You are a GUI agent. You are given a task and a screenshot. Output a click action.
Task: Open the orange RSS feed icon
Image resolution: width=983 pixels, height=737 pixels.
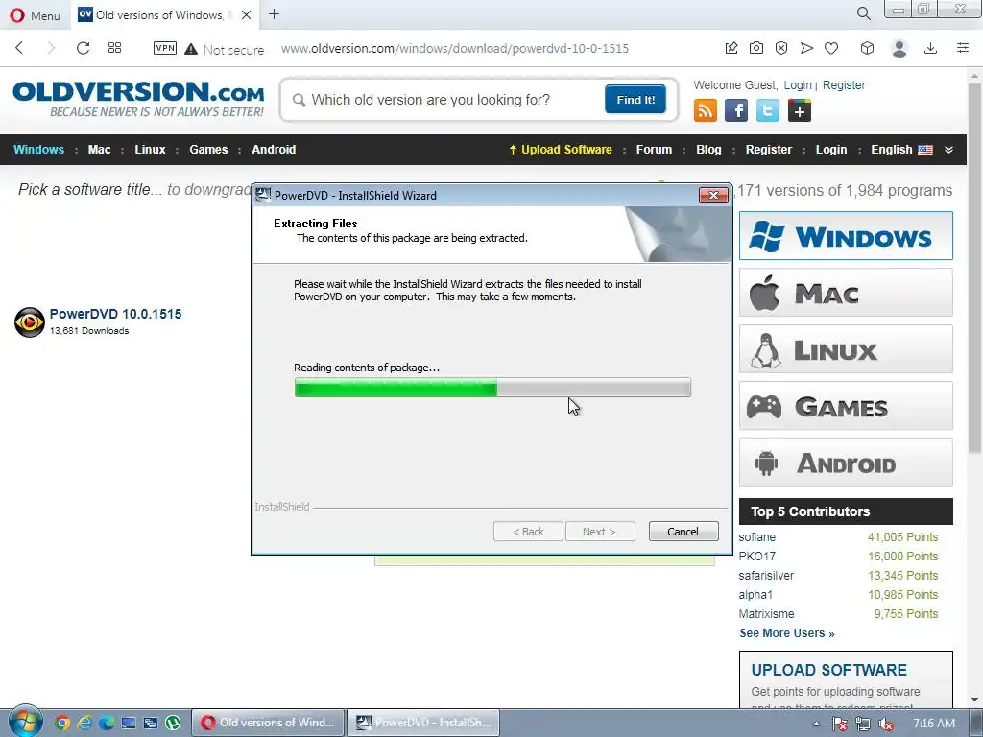tap(706, 111)
